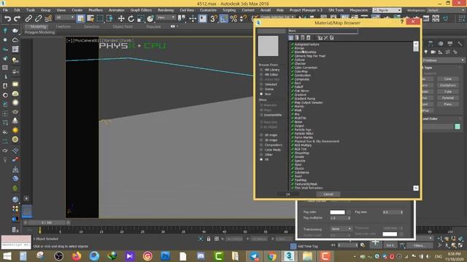This screenshot has height=262, width=467.
Task: Click Clear Material Library browser icon
Action: click(x=331, y=38)
